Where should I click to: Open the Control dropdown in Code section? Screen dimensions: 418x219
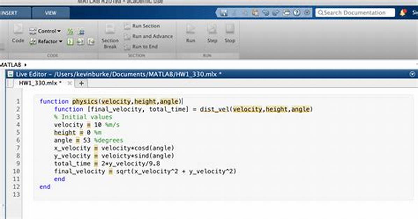coord(45,31)
